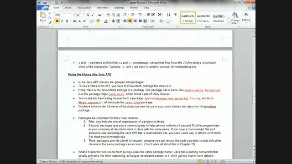Align text left

pyautogui.click(x=125, y=21)
